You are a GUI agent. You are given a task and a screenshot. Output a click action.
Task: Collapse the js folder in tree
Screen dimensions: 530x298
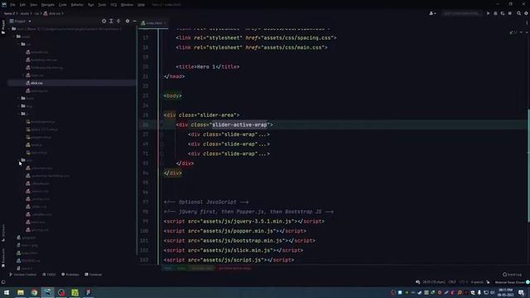(19, 114)
